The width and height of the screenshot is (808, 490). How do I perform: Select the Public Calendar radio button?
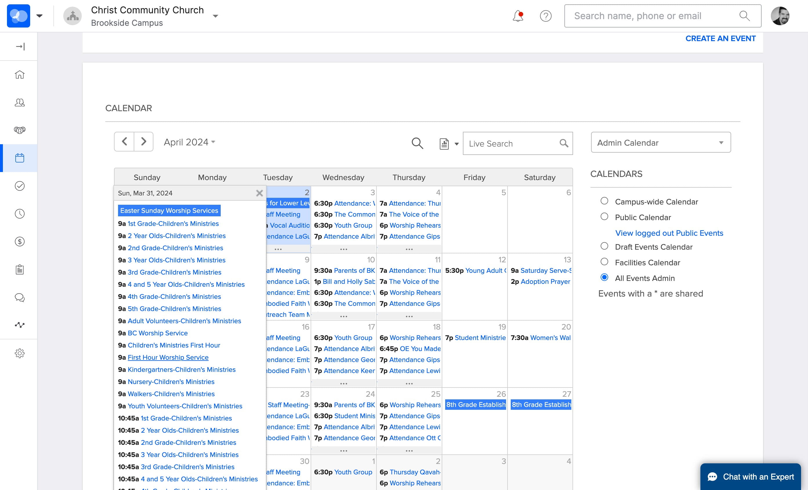pos(604,217)
